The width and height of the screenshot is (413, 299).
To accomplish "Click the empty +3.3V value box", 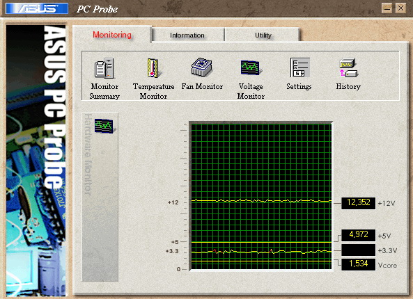I will pyautogui.click(x=358, y=250).
